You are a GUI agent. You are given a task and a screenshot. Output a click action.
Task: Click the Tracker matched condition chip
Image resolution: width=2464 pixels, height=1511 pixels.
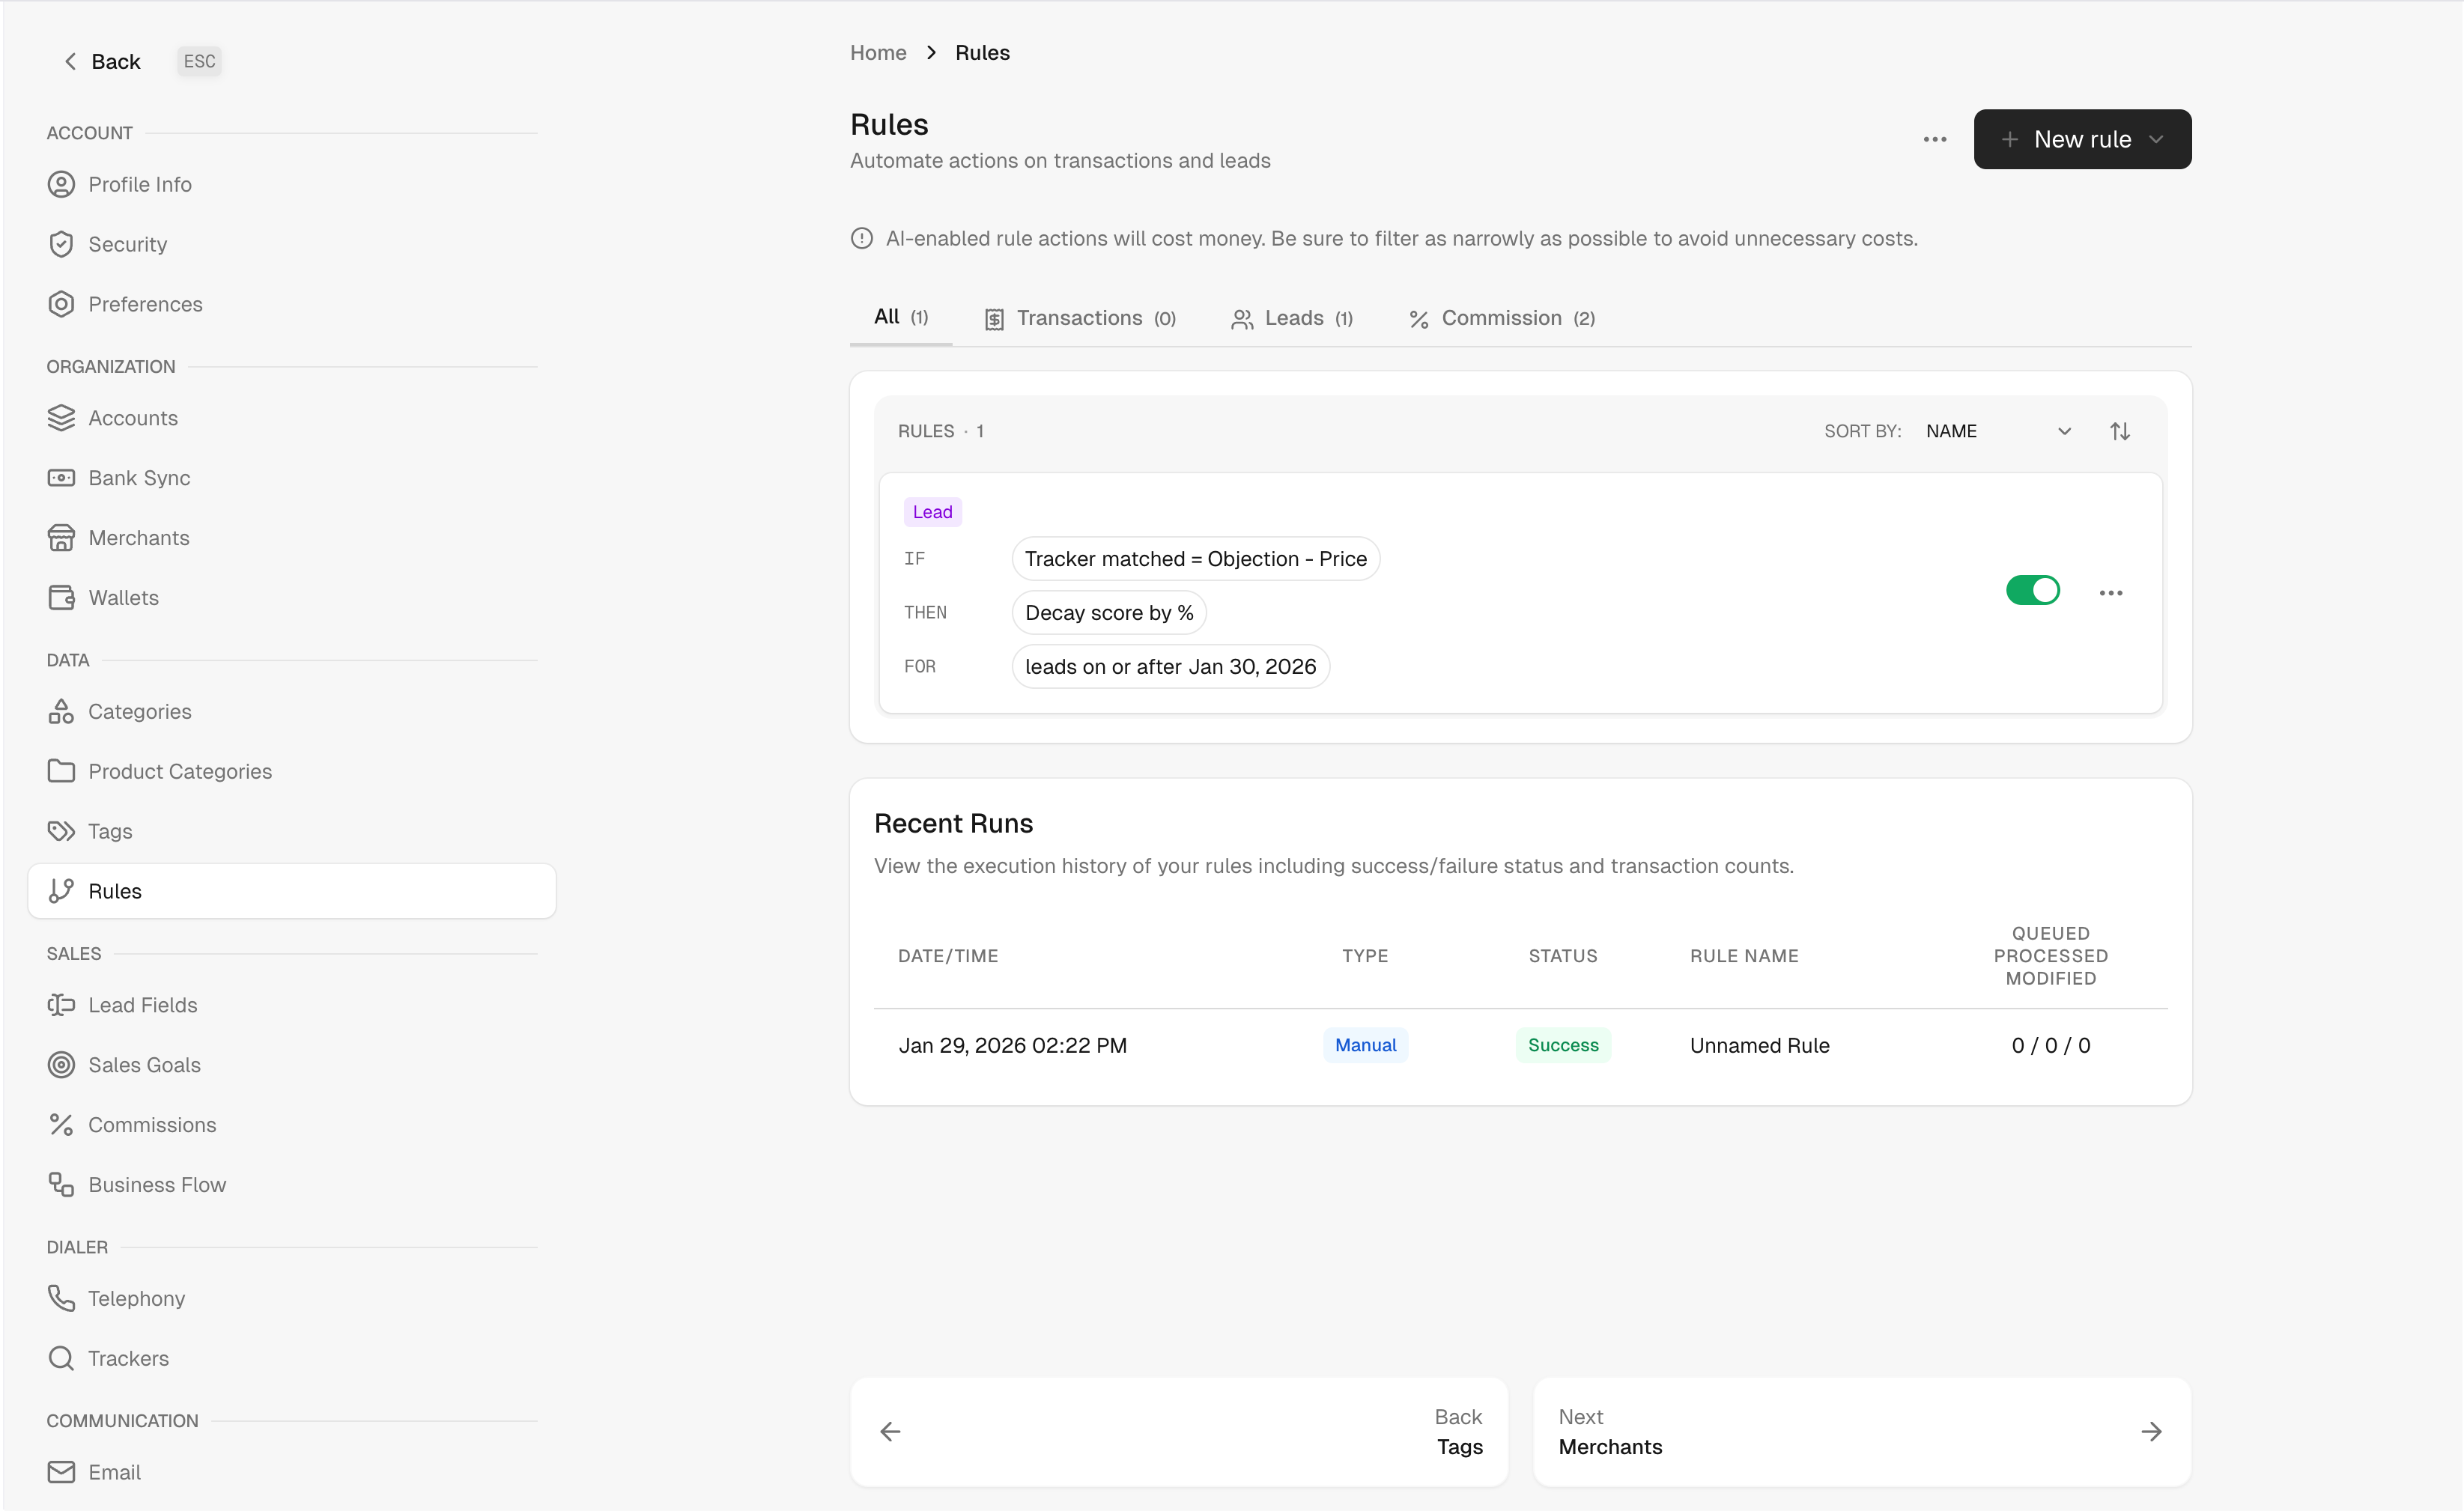point(1195,559)
